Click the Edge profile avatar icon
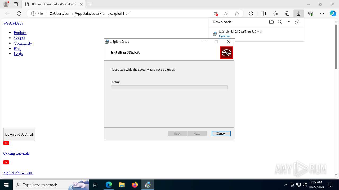 pos(6,4)
